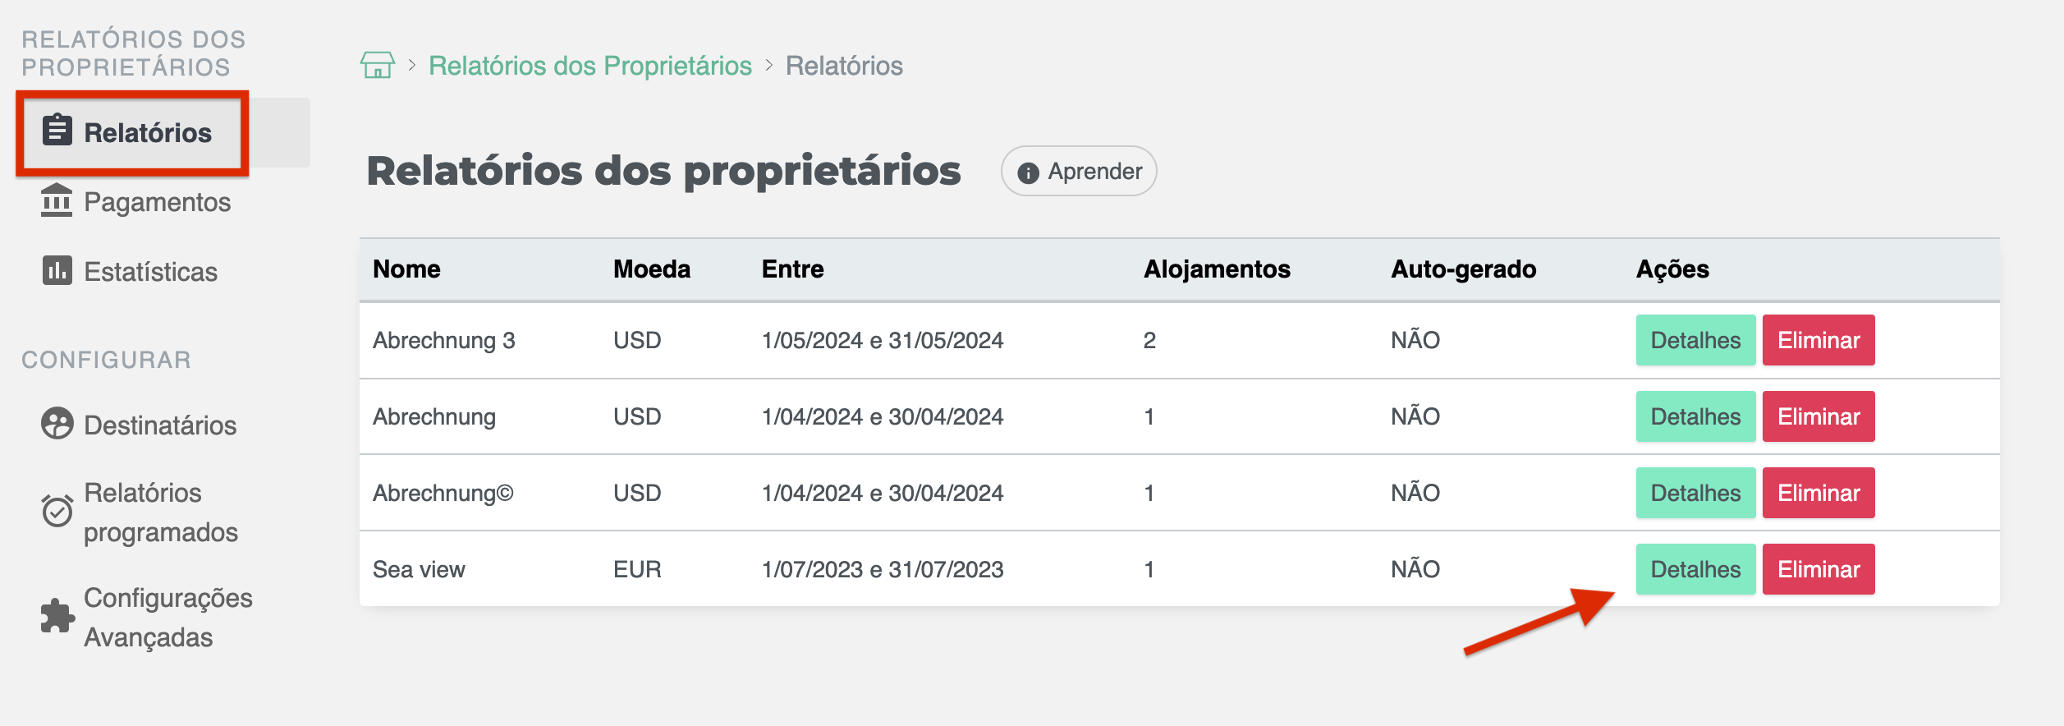Image resolution: width=2064 pixels, height=726 pixels.
Task: Click the Pagamentos bank icon
Action: [57, 200]
